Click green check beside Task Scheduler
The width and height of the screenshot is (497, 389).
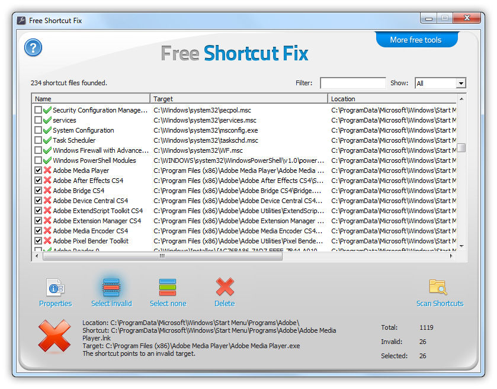pyautogui.click(x=47, y=140)
